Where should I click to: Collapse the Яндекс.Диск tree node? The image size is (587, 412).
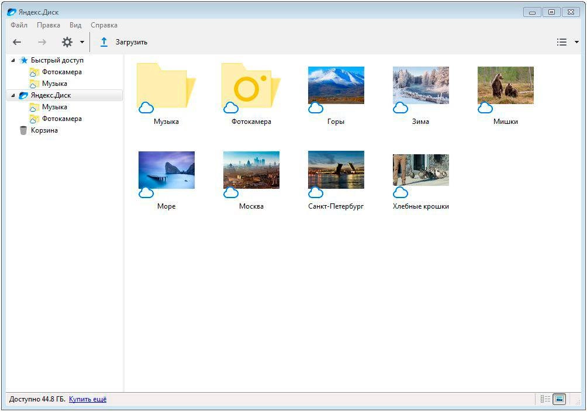(x=13, y=95)
